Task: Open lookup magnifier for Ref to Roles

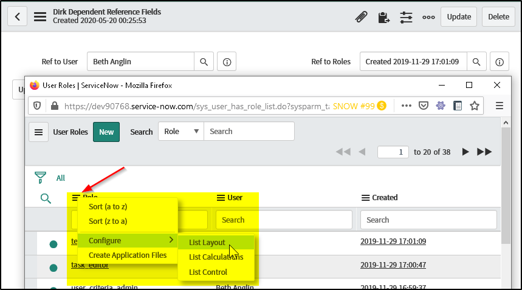Action: [x=476, y=62]
